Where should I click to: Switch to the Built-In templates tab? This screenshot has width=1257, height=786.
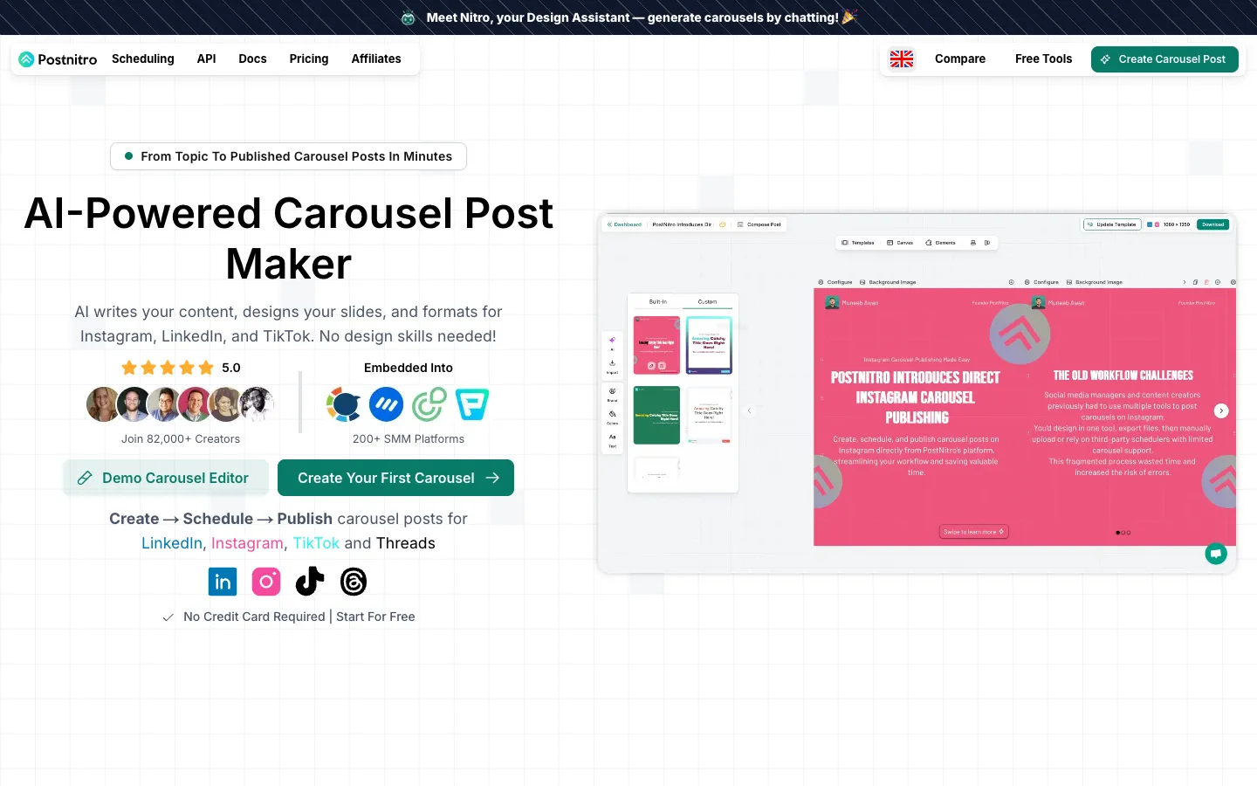click(658, 301)
